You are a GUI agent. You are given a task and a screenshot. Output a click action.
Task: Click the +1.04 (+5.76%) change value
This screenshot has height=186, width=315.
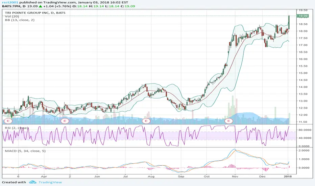[57, 6]
